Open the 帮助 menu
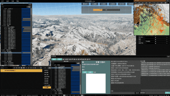This screenshot has width=170, height=96. click(x=18, y=1)
